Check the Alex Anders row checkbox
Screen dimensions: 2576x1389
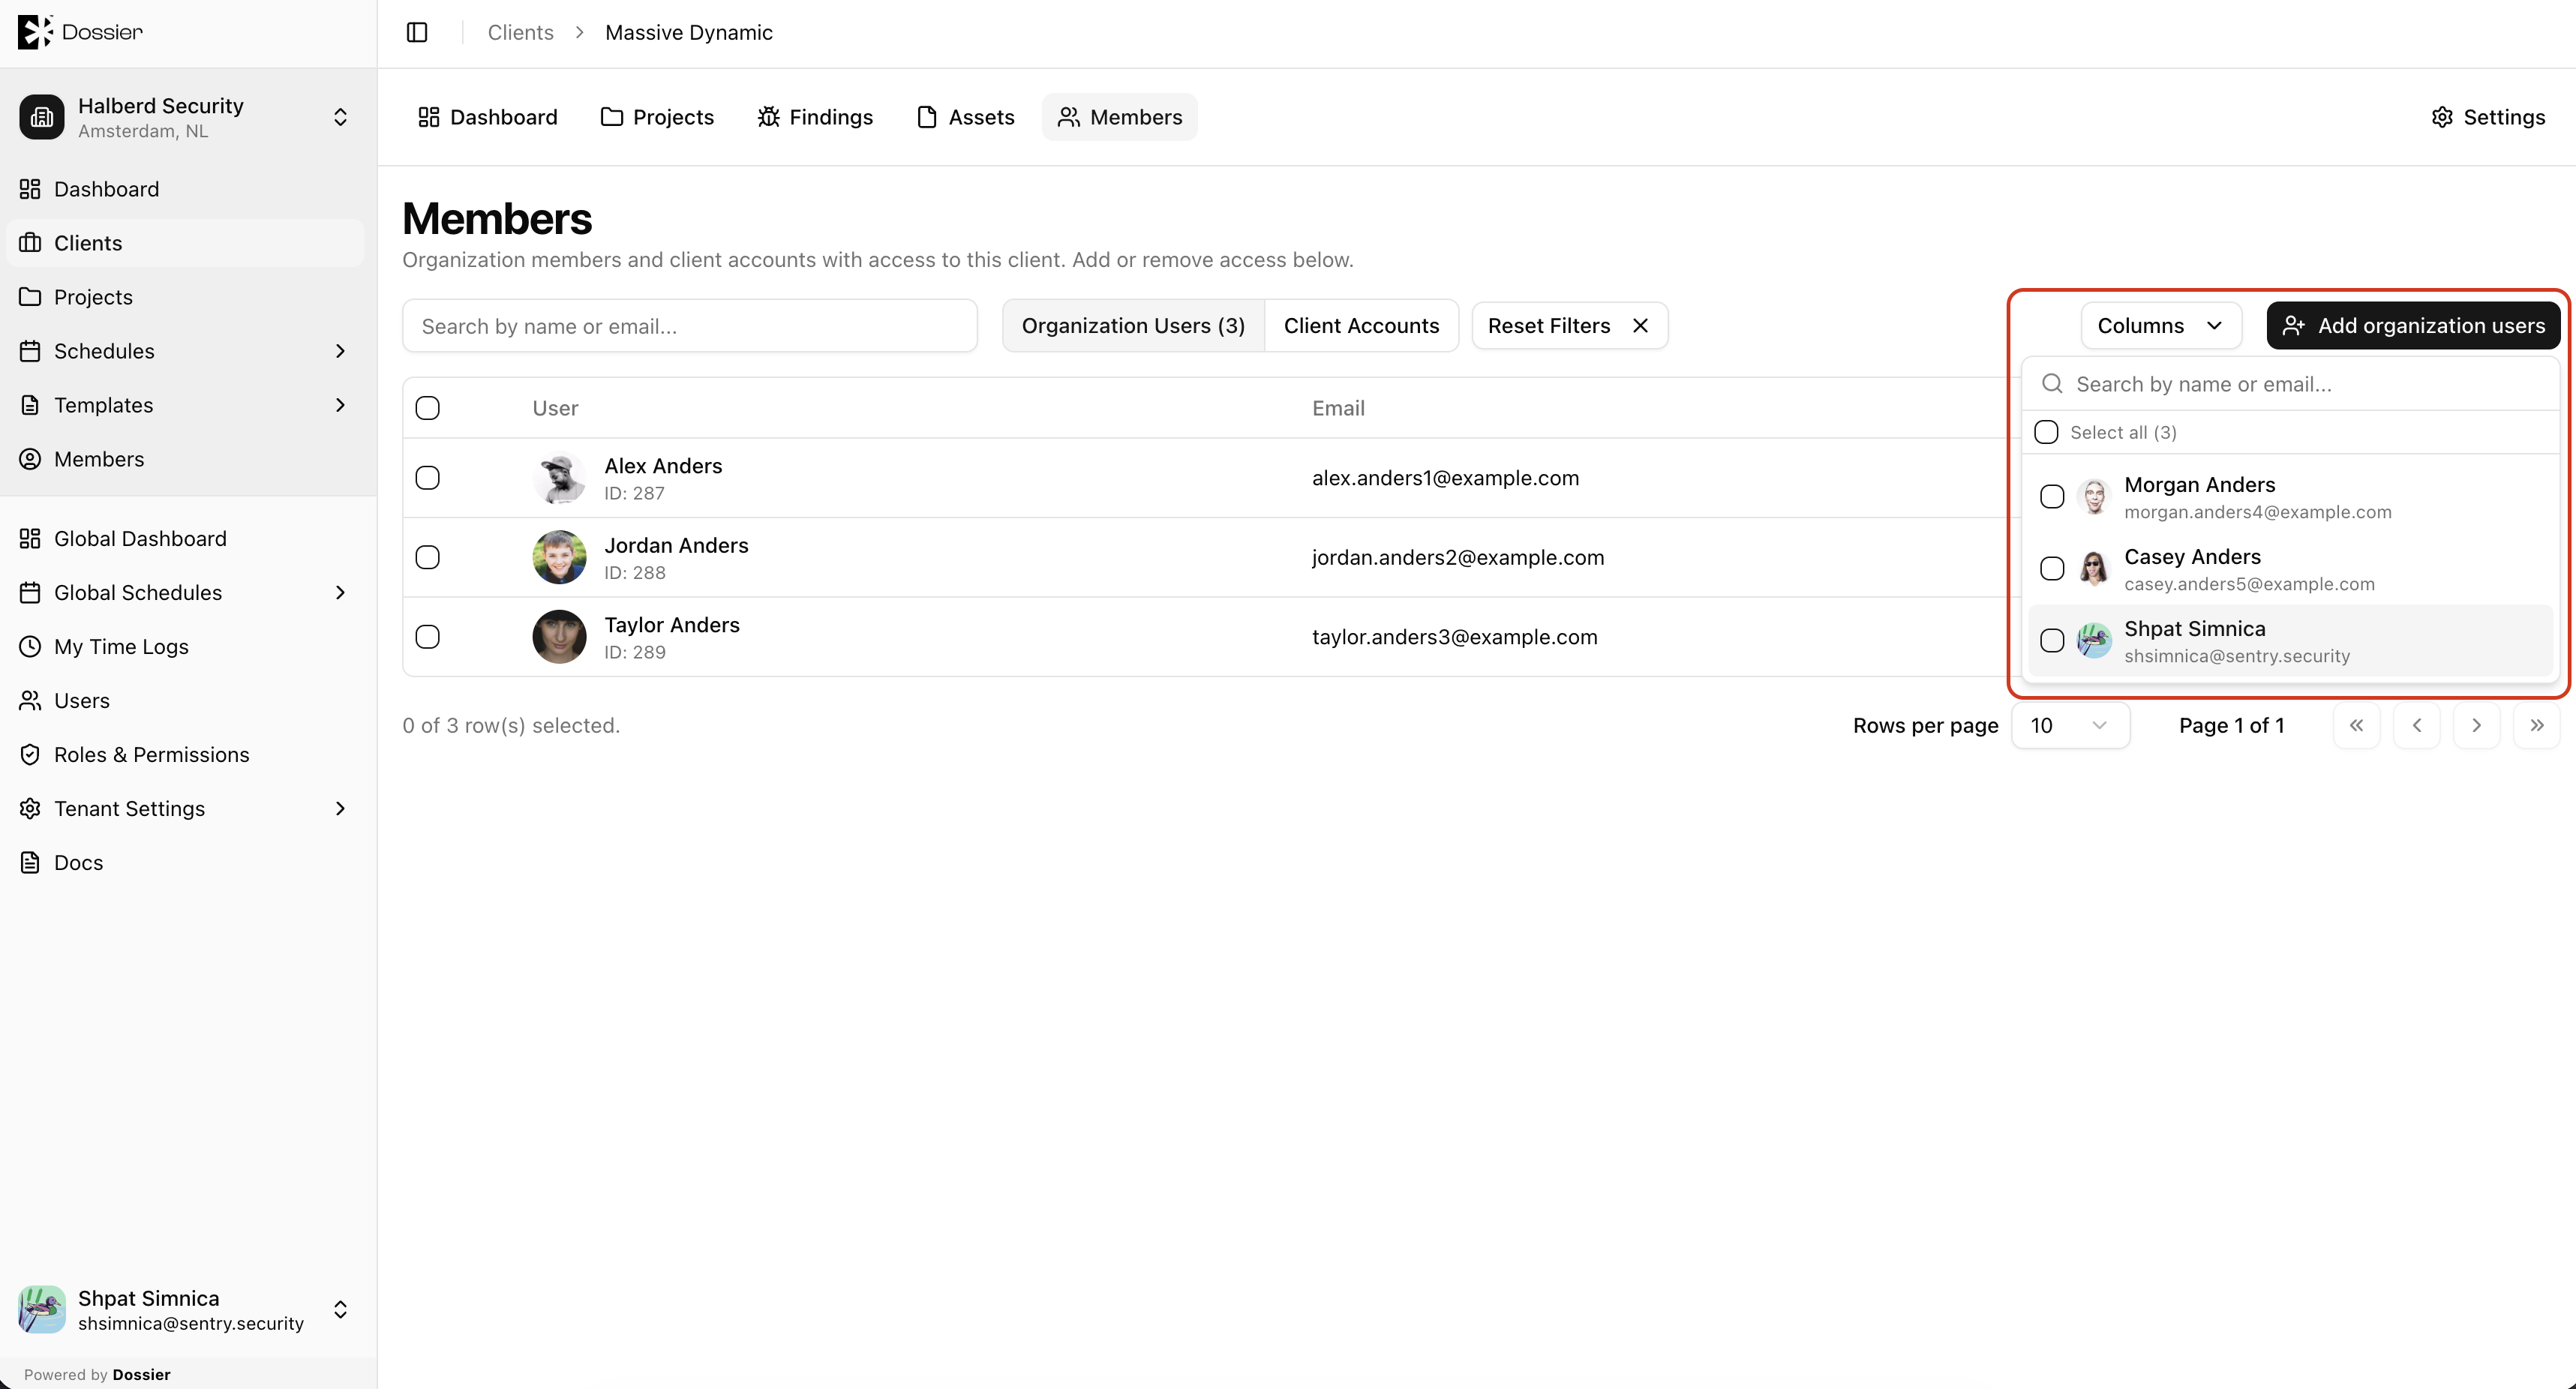[x=427, y=478]
